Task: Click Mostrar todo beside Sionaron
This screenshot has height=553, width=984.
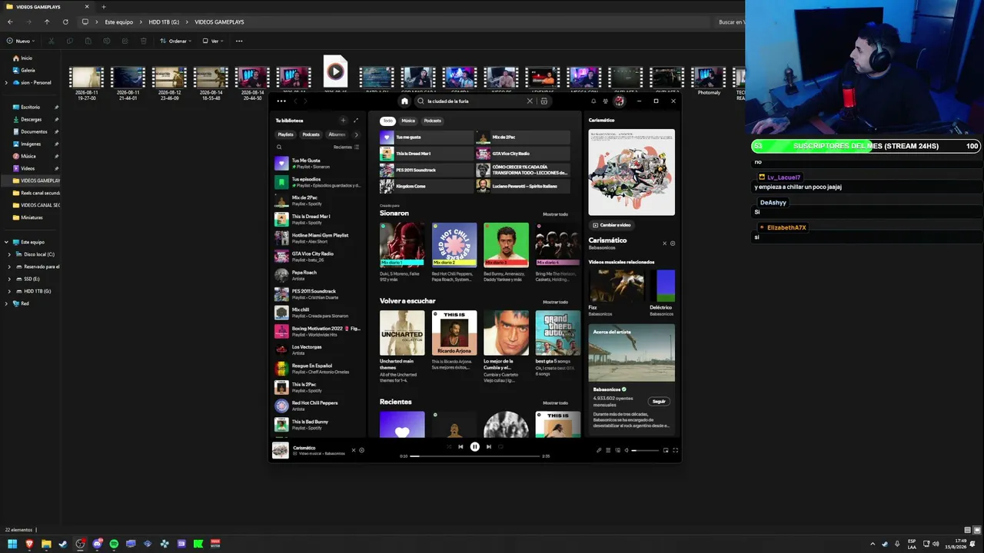Action: [555, 214]
